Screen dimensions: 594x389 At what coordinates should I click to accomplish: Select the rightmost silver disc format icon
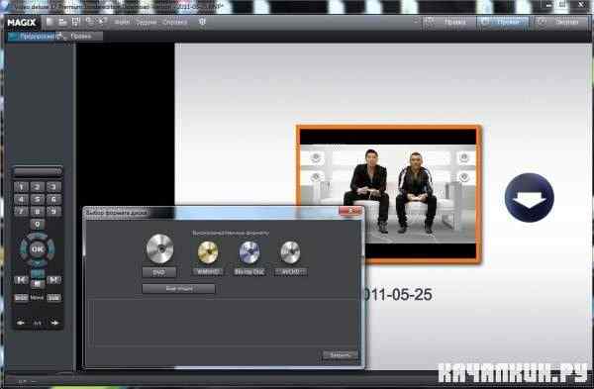click(x=290, y=252)
